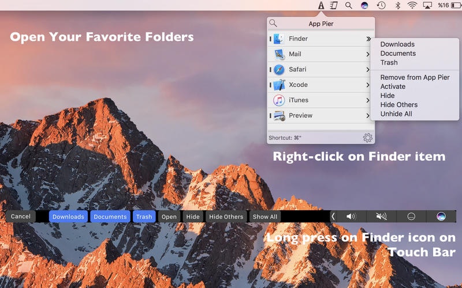
Task: Click the Preview app icon
Action: point(279,116)
